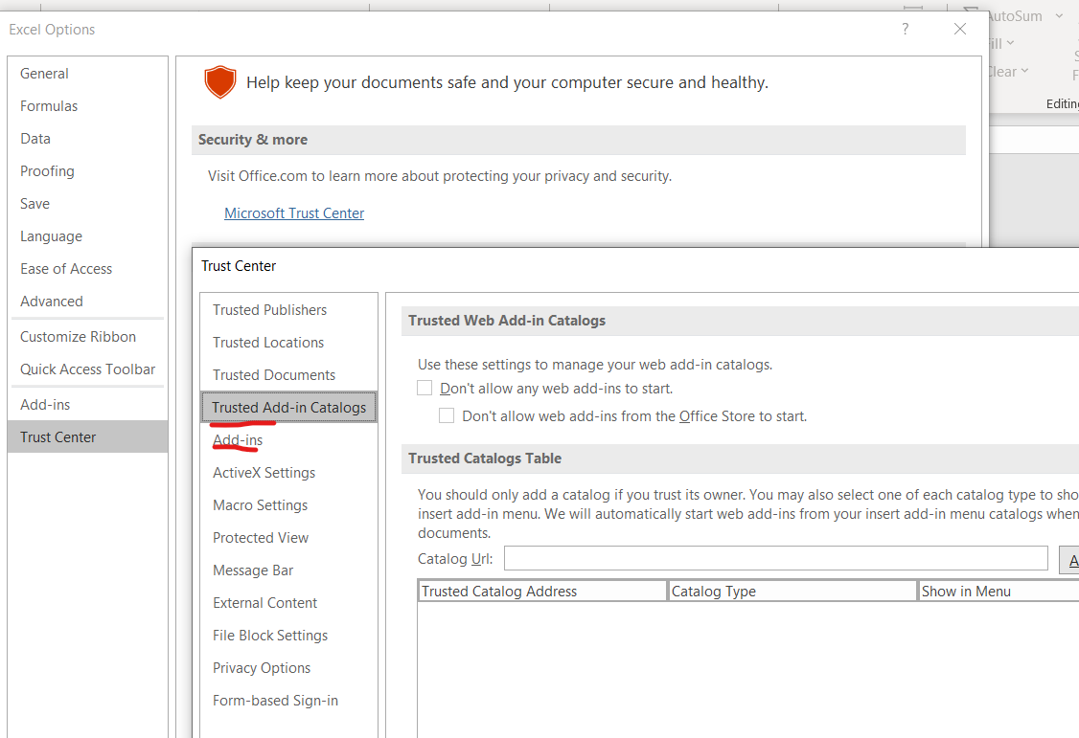This screenshot has width=1079, height=738.
Task: Select Trusted Add-in Catalogs category
Action: pos(288,408)
